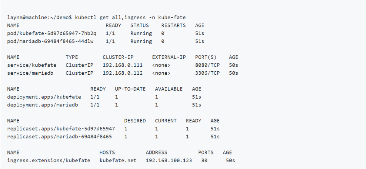Click the kubectl get all command text
366x169 pixels.
click(130, 17)
